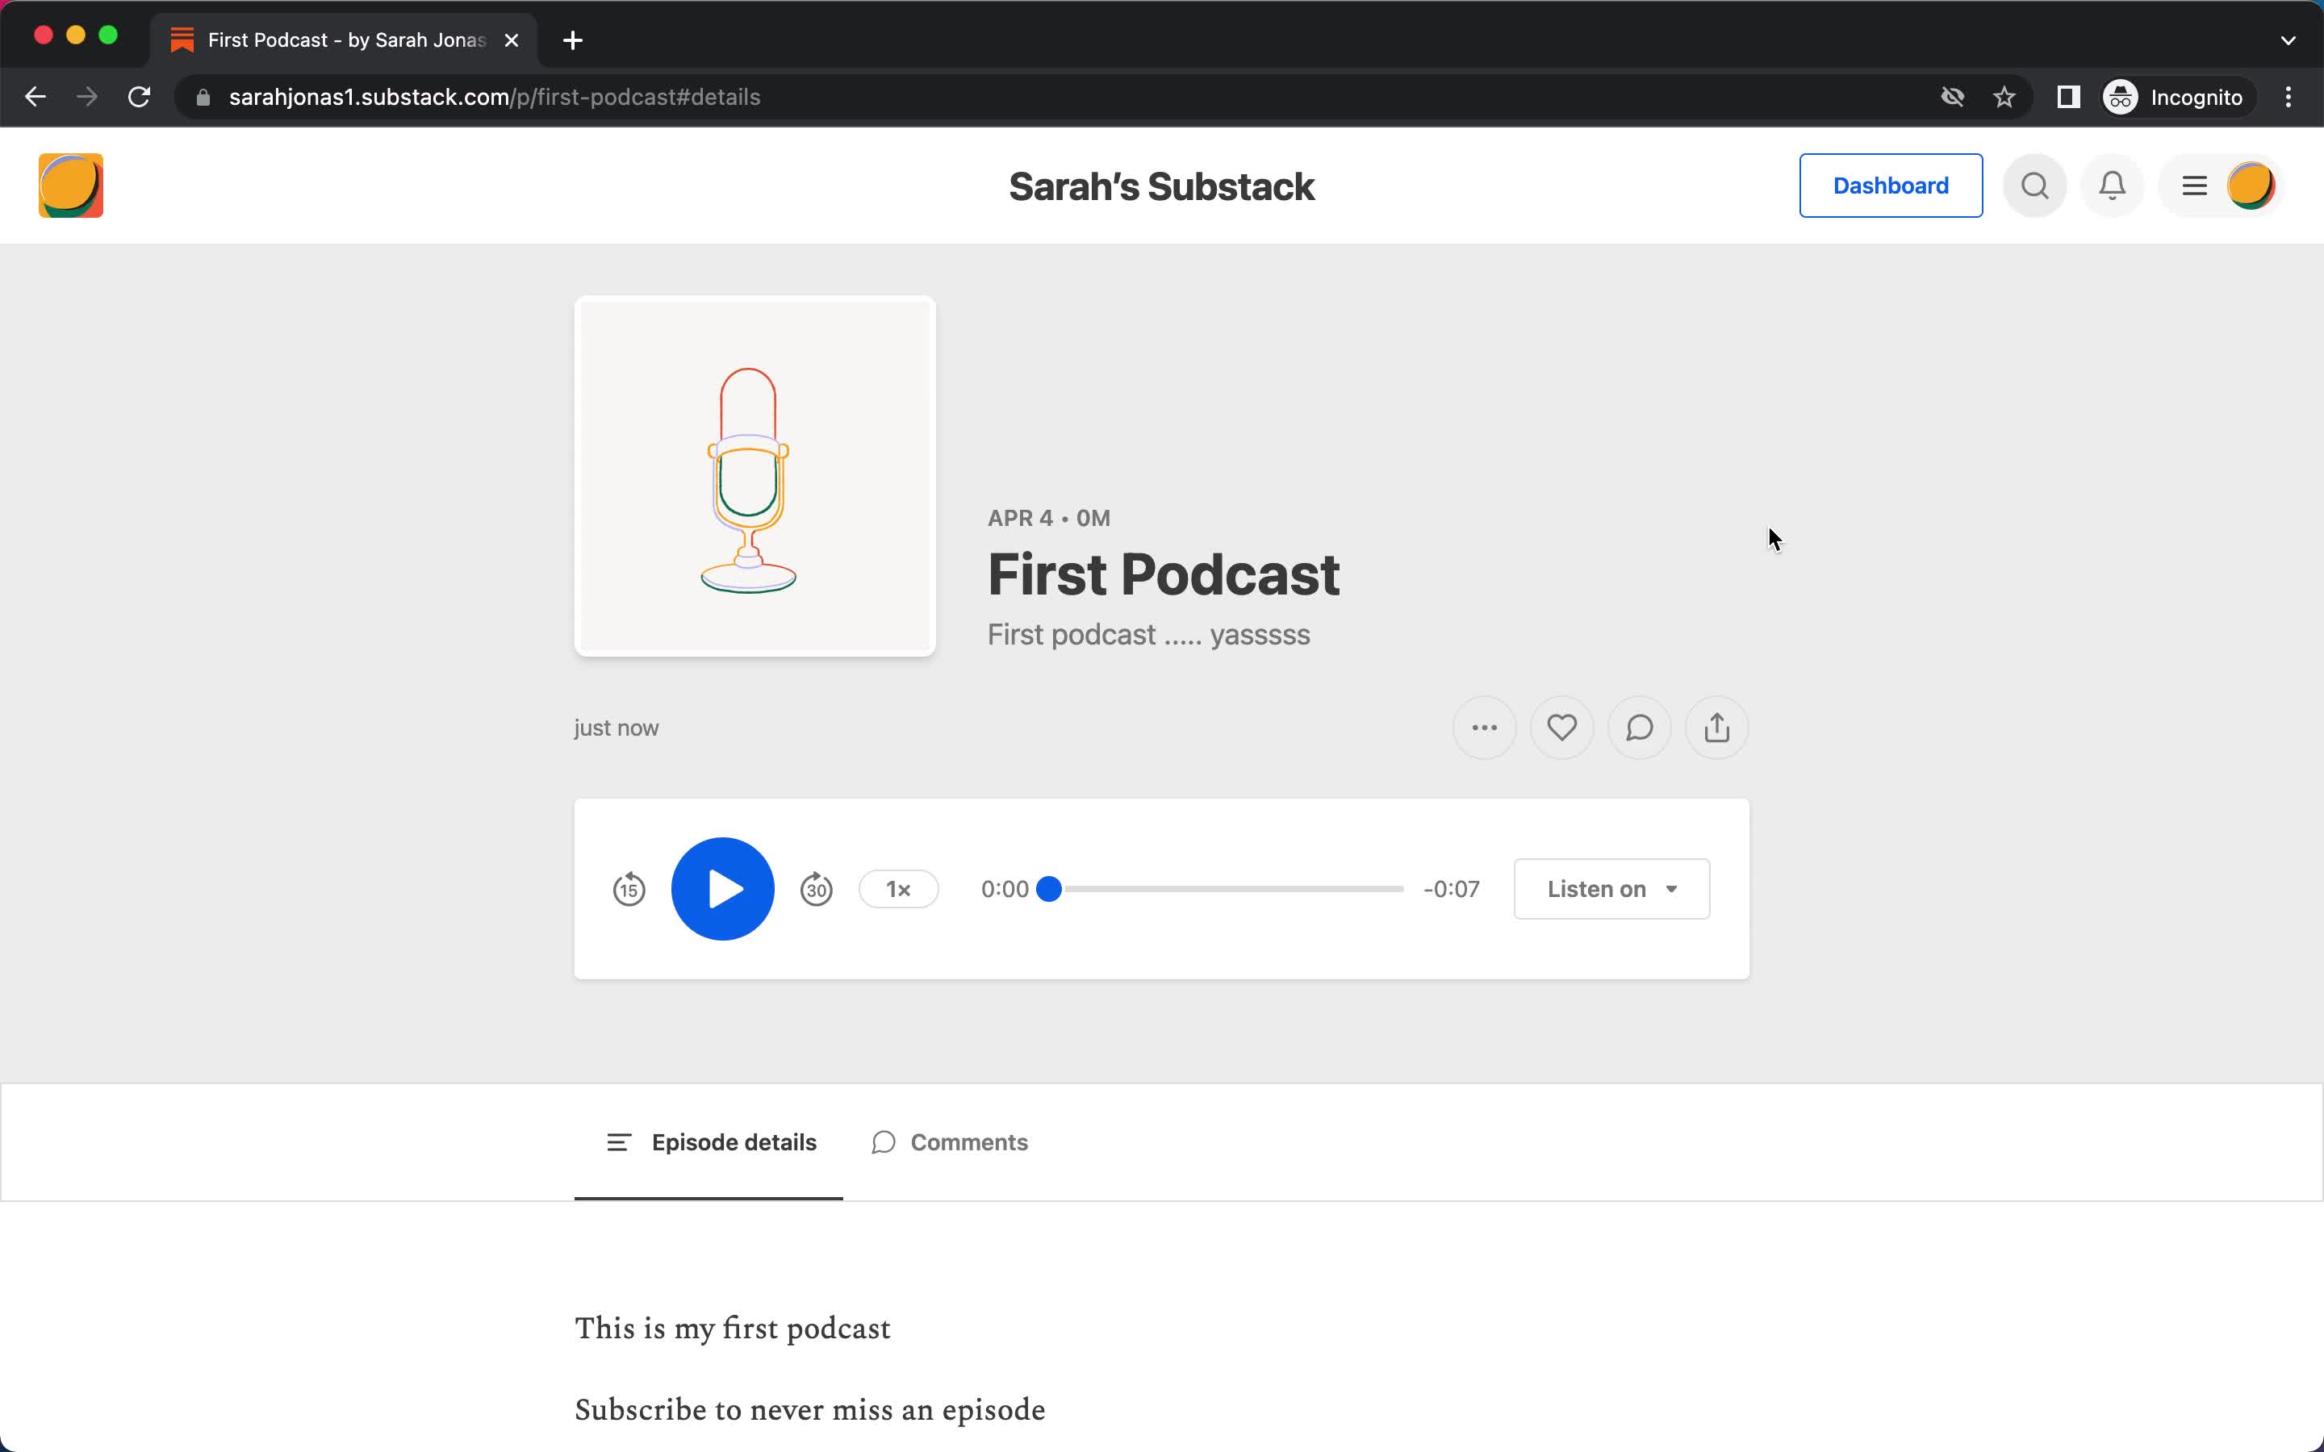Click the 'just now' timestamp

tap(617, 728)
